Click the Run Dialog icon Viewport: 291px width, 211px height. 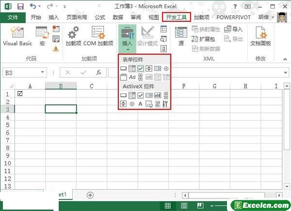coord(163,49)
